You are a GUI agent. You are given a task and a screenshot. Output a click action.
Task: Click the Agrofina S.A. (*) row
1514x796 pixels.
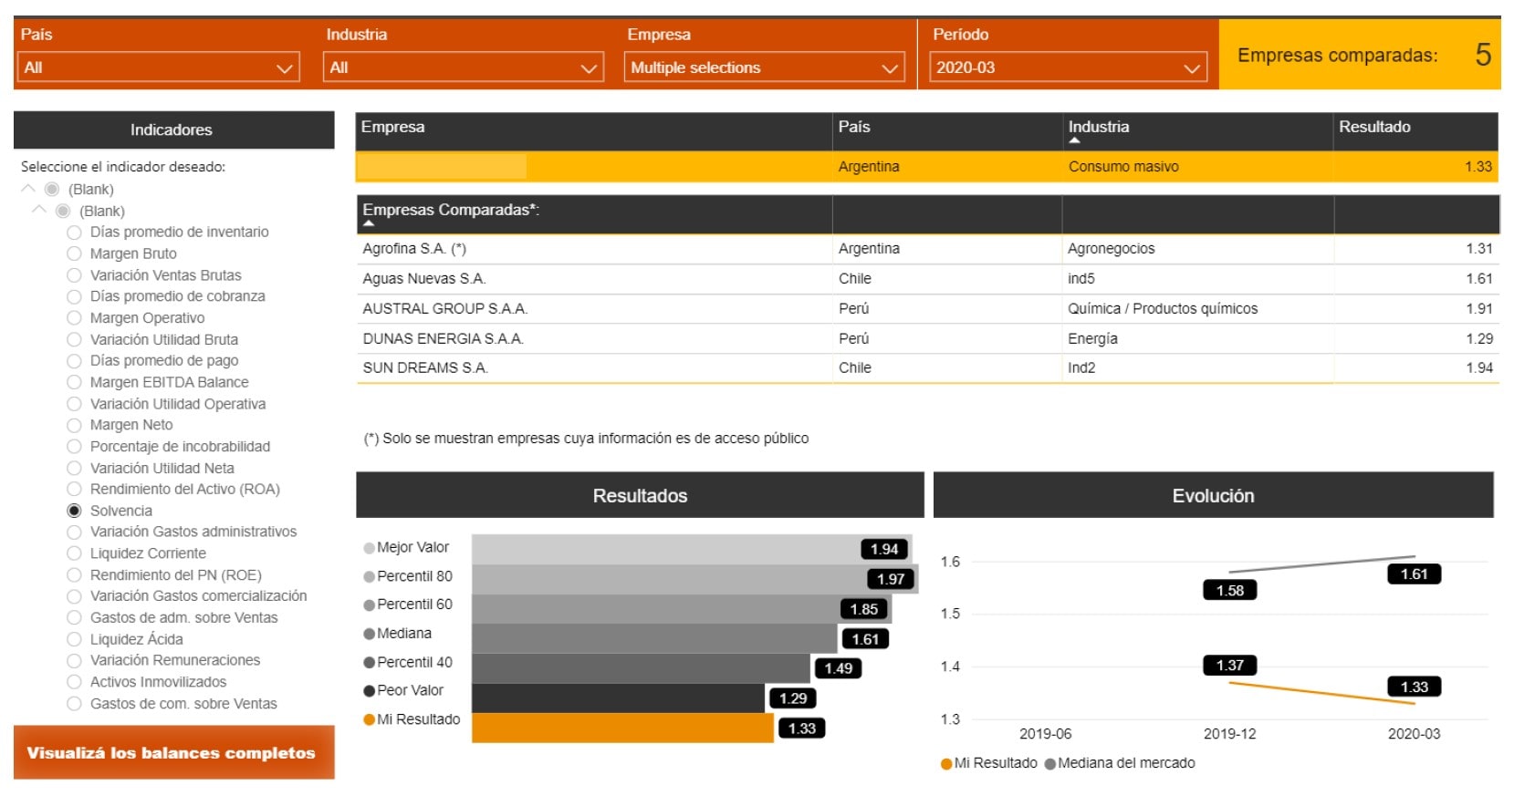pos(927,248)
